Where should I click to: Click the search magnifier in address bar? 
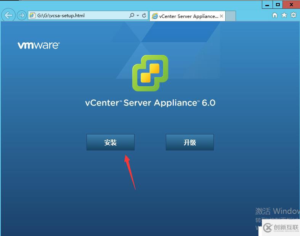coord(132,15)
